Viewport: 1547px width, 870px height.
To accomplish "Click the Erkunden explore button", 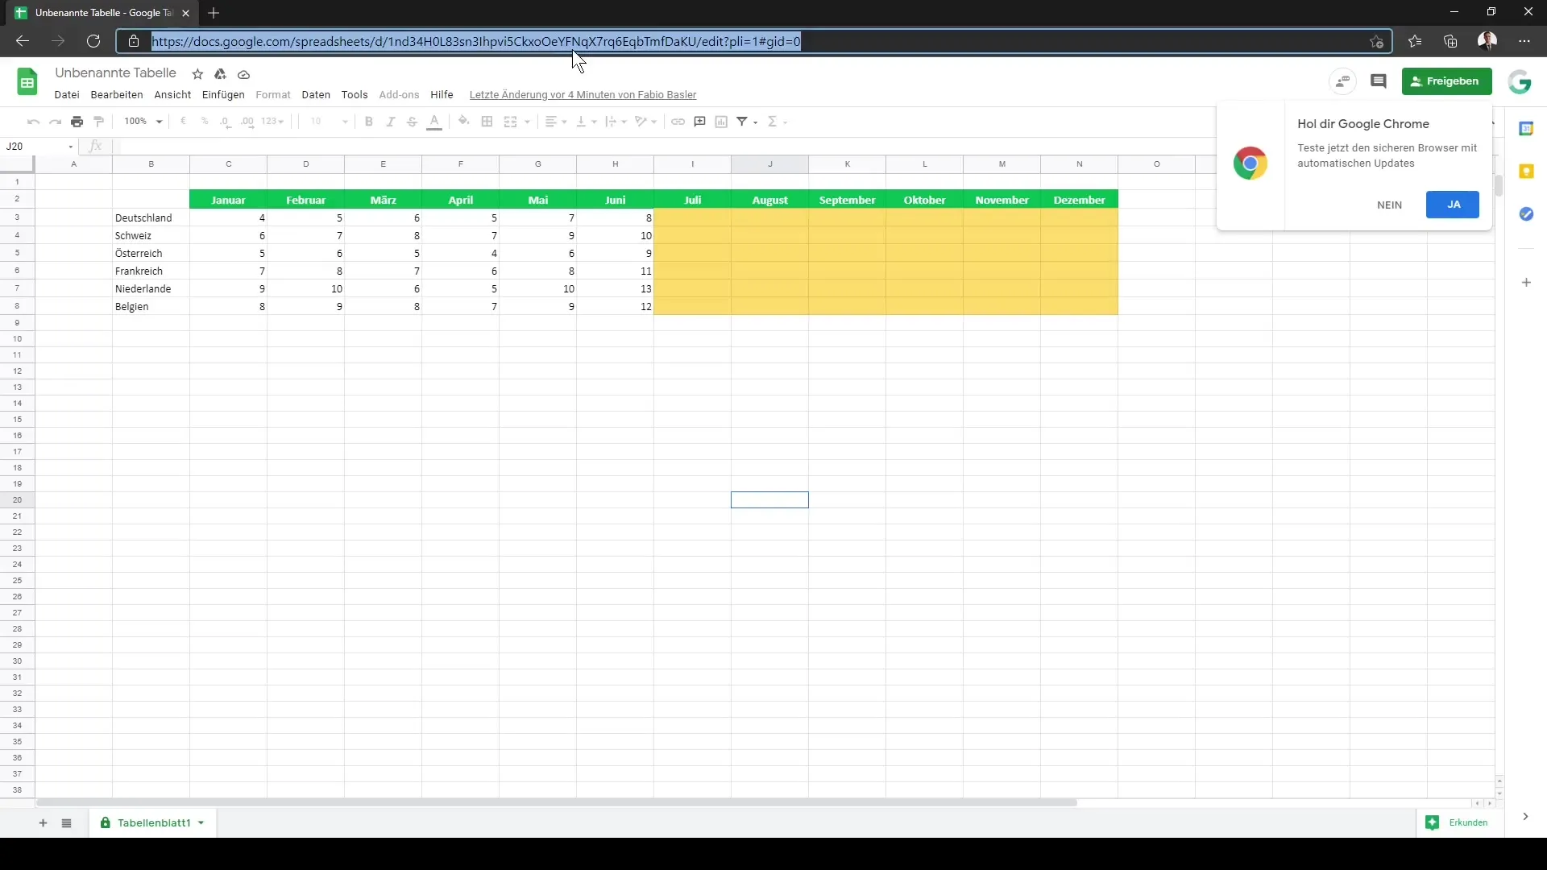I will pyautogui.click(x=1459, y=822).
